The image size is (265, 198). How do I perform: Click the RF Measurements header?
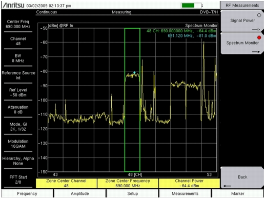[242, 6]
